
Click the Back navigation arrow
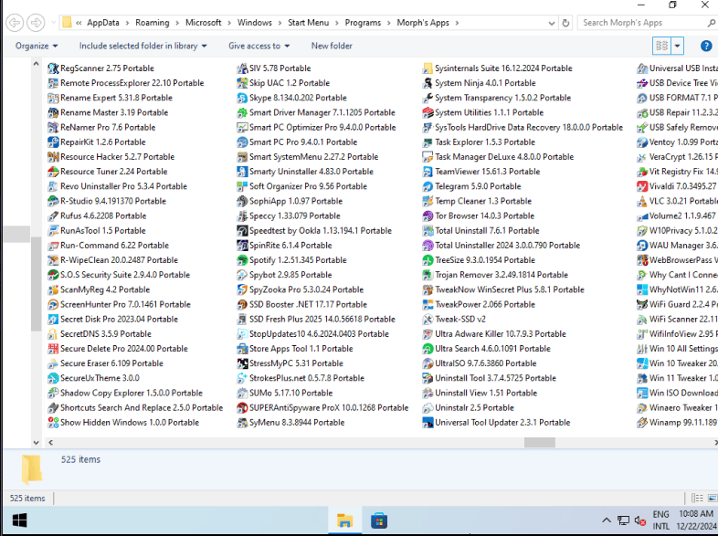(15, 23)
